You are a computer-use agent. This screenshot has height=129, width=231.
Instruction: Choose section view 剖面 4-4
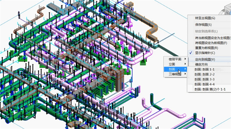click(205, 84)
